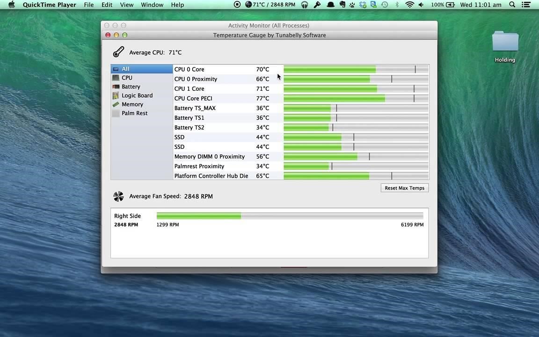Click the 6199 RPM maximum label

point(412,225)
